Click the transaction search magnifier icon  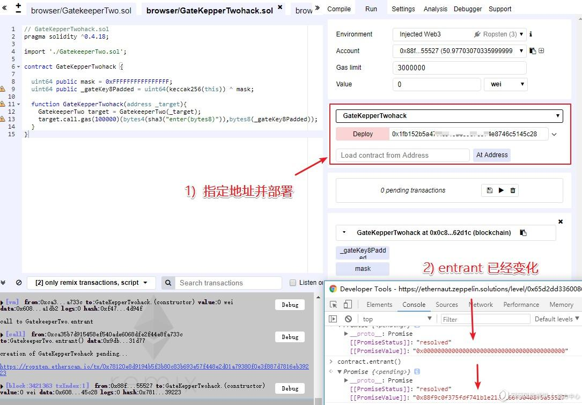point(168,283)
